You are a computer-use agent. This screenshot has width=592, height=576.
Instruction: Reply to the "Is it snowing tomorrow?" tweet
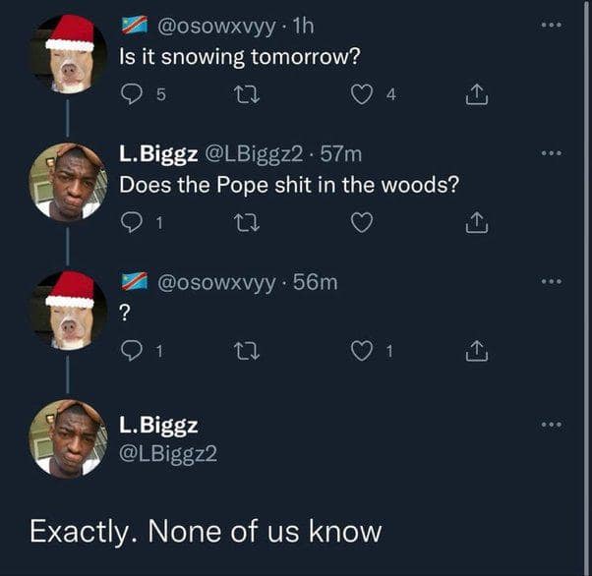pos(131,95)
